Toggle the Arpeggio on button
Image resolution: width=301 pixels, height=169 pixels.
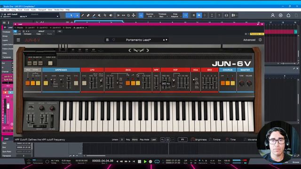(46, 83)
